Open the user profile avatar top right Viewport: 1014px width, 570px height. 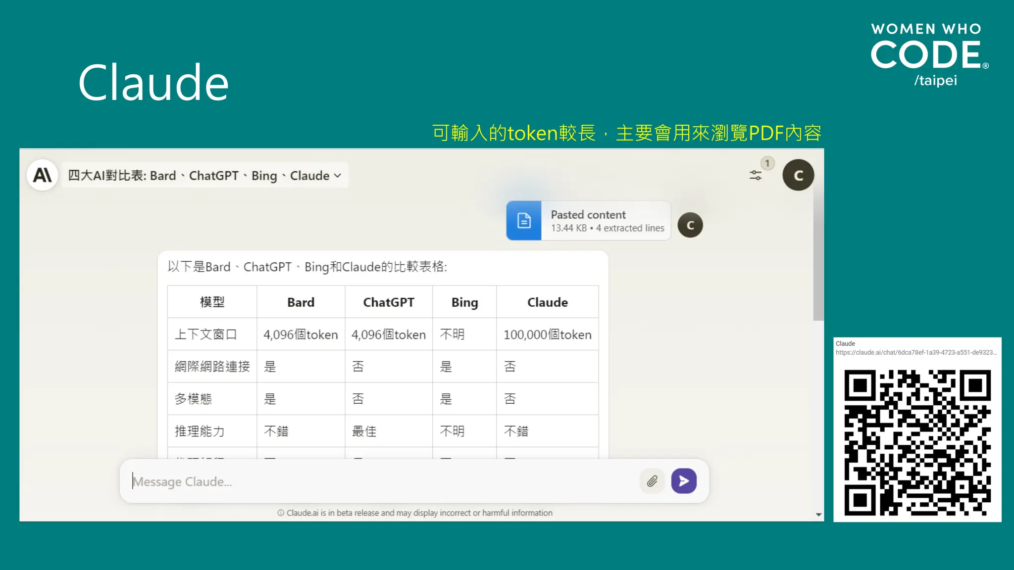click(798, 175)
